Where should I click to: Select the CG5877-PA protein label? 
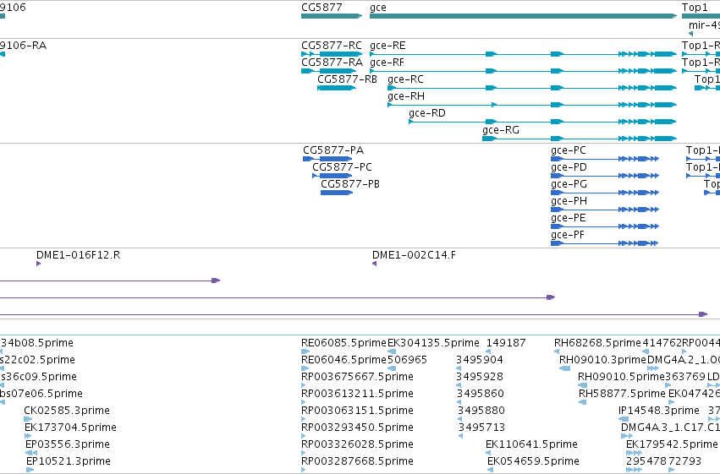(x=333, y=150)
